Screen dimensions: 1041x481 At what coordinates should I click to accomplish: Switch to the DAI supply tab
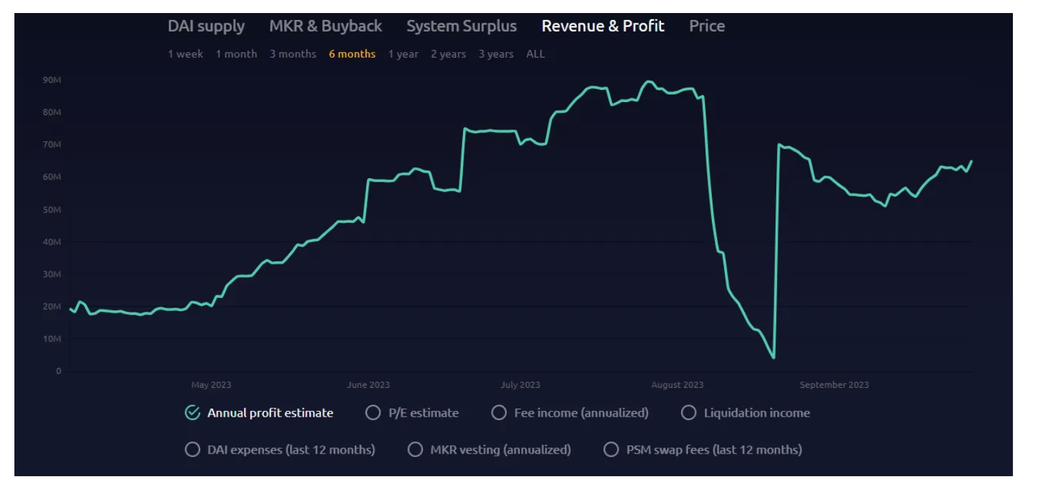pyautogui.click(x=206, y=26)
